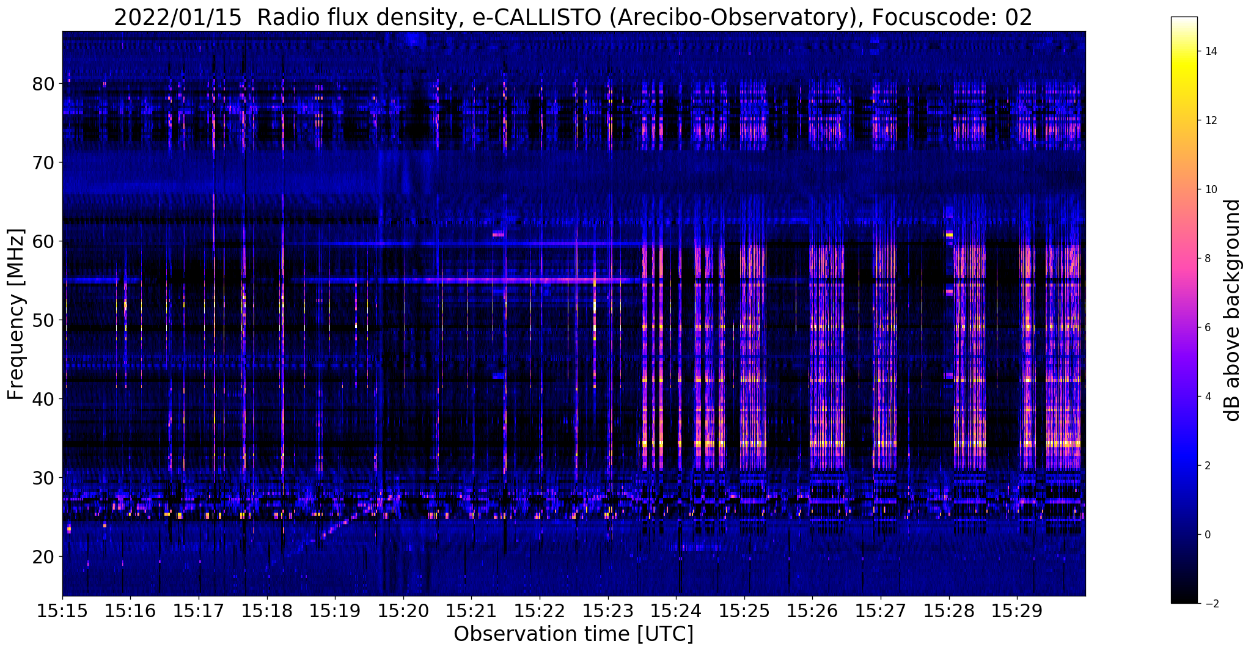
Task: Click the pink region of the colorbar near 8
Action: (1184, 258)
